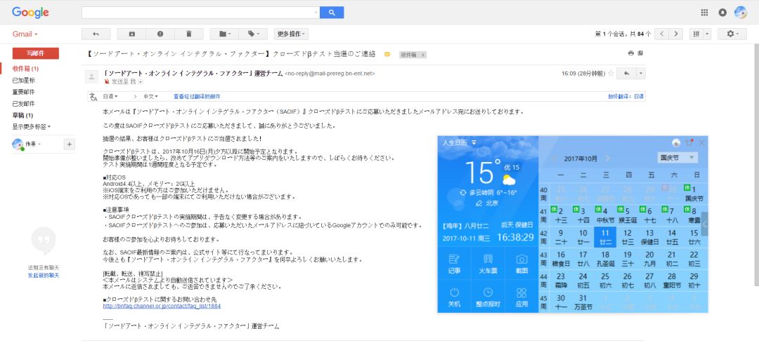Screen dimensions: 759x343
Task: Select October 18 孔圣诞 in calendar
Action: 605,258
